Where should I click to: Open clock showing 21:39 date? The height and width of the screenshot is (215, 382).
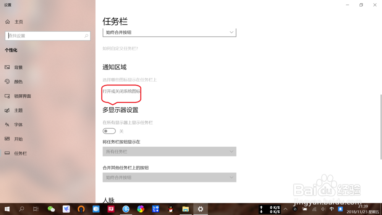click(363, 209)
